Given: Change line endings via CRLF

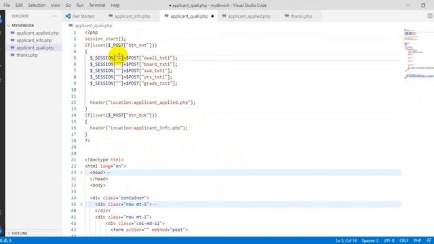Looking at the screenshot, I should 404,241.
